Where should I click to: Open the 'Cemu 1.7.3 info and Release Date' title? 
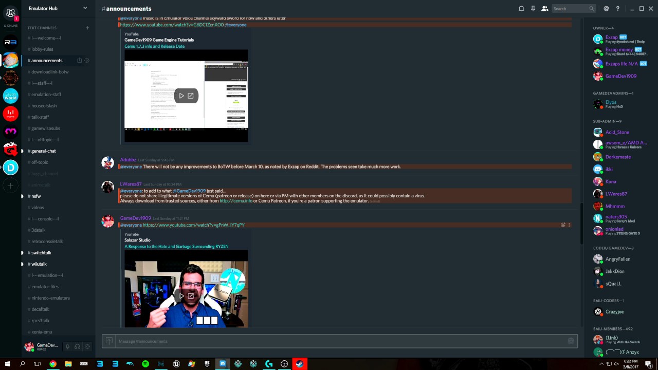click(154, 46)
